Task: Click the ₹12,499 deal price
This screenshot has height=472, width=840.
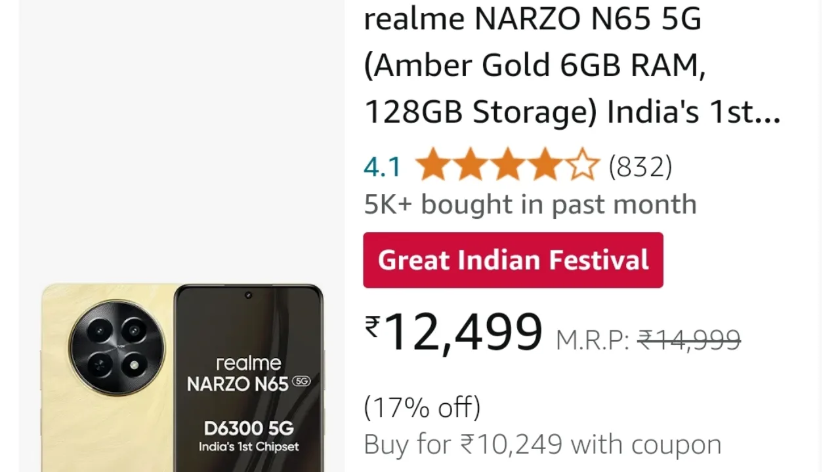Action: (x=454, y=333)
